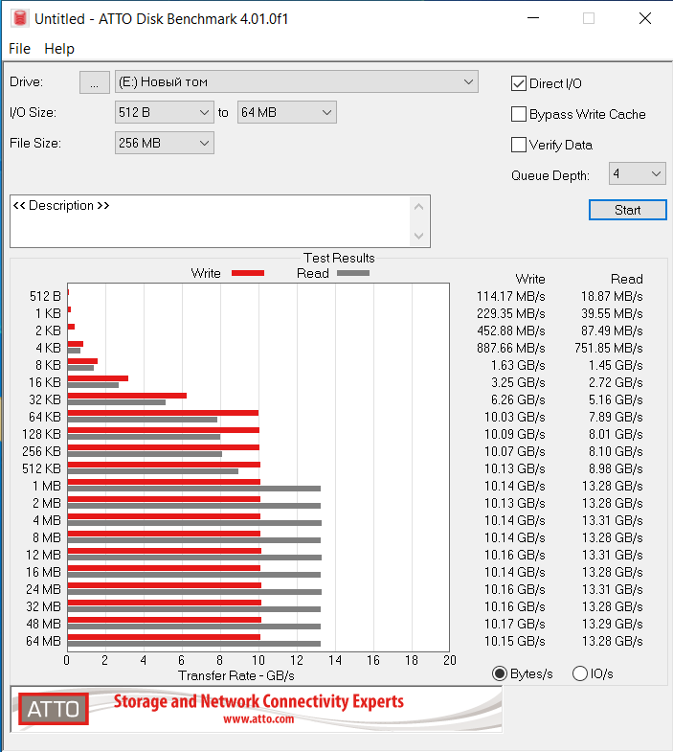Enable the Verify Data checkbox

pos(519,145)
